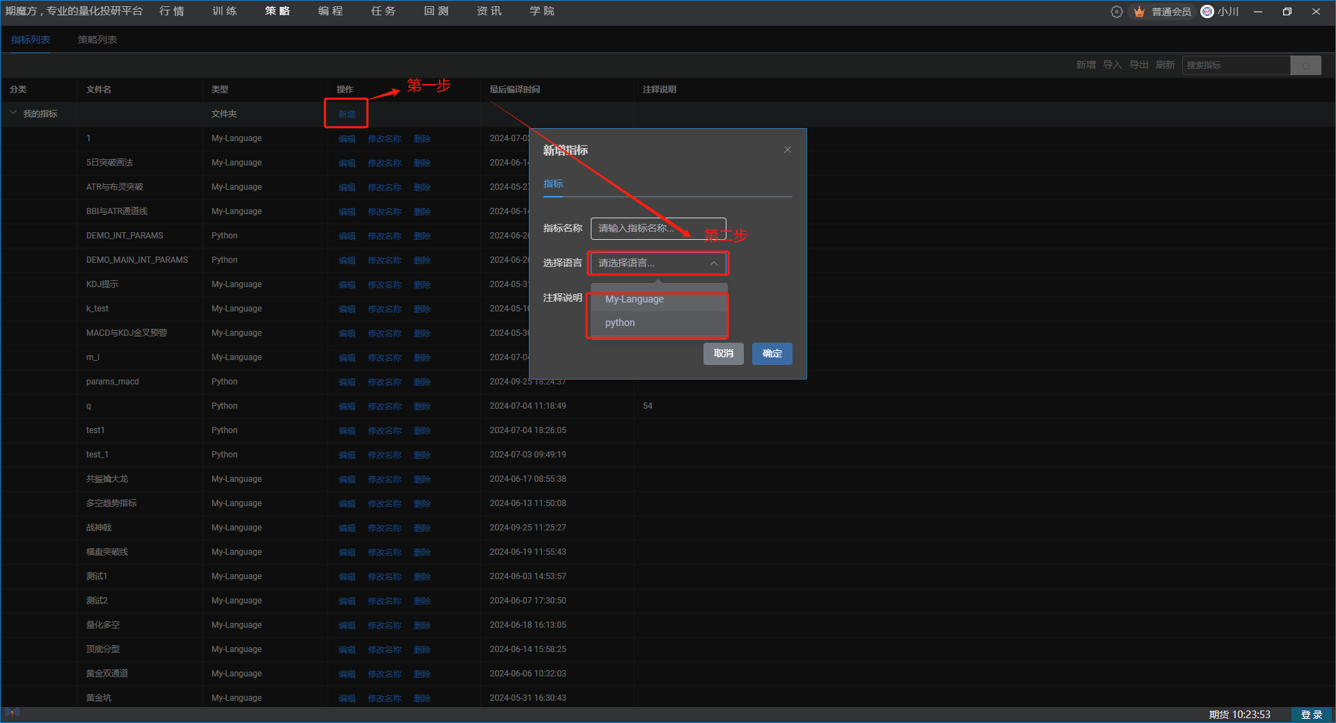Click the 类型 column header
The image size is (1336, 723).
pos(220,90)
